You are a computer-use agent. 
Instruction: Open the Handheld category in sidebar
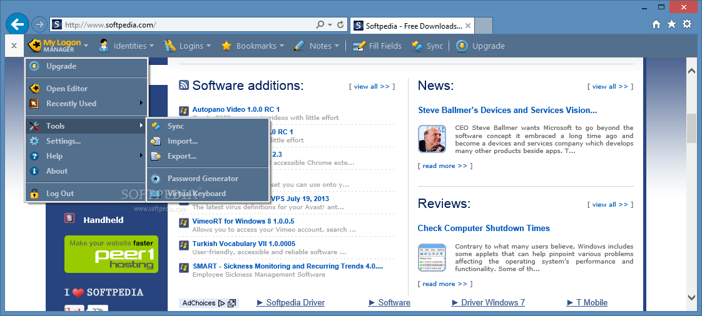pyautogui.click(x=103, y=220)
